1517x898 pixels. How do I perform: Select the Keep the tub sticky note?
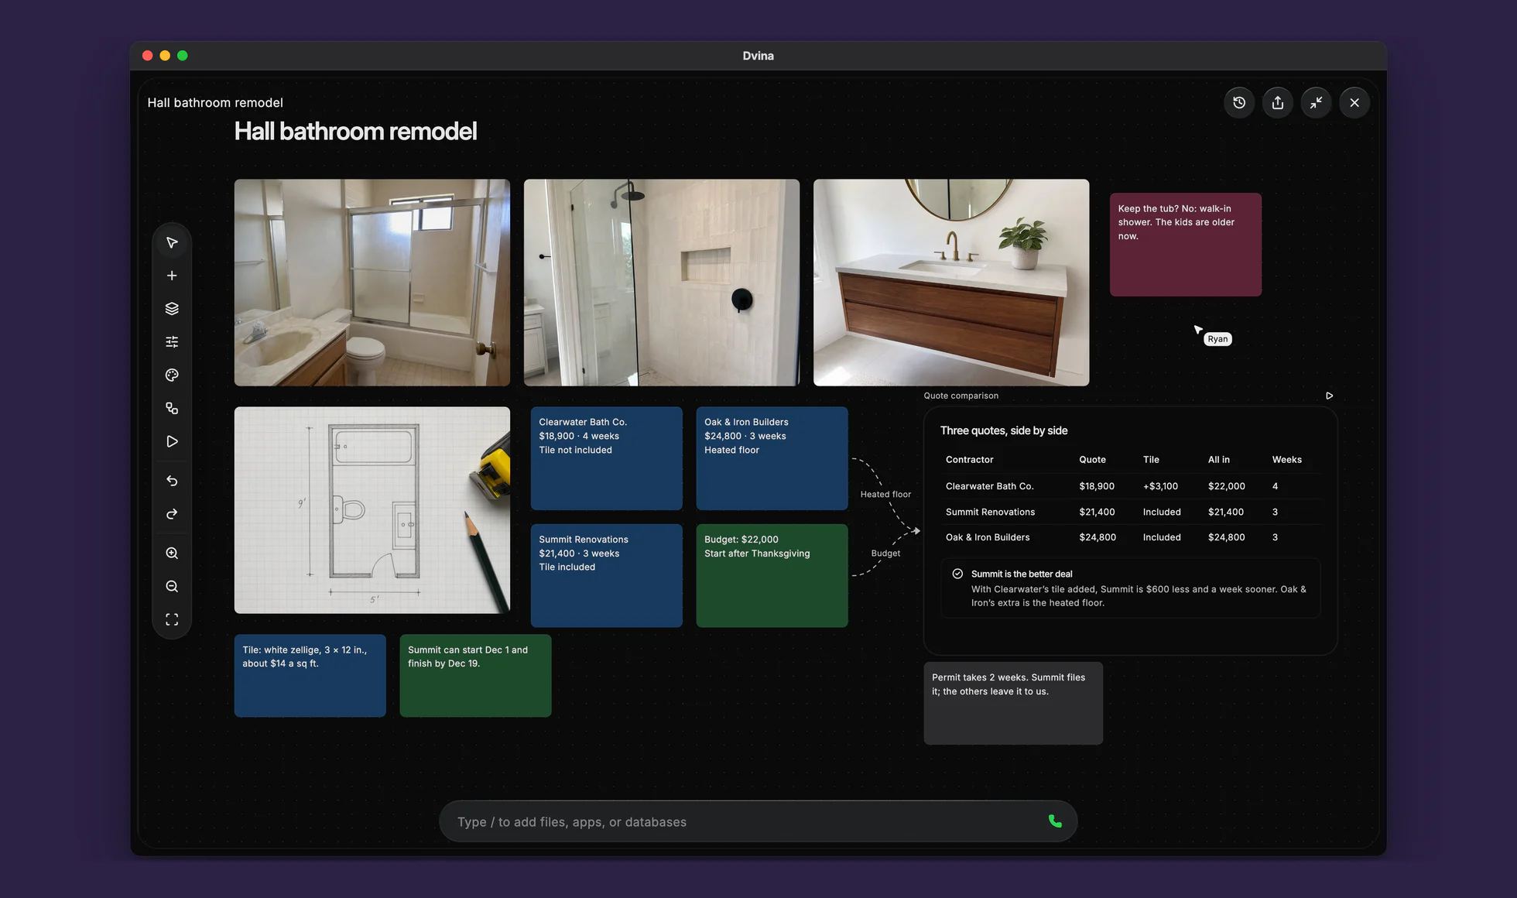[x=1186, y=245]
